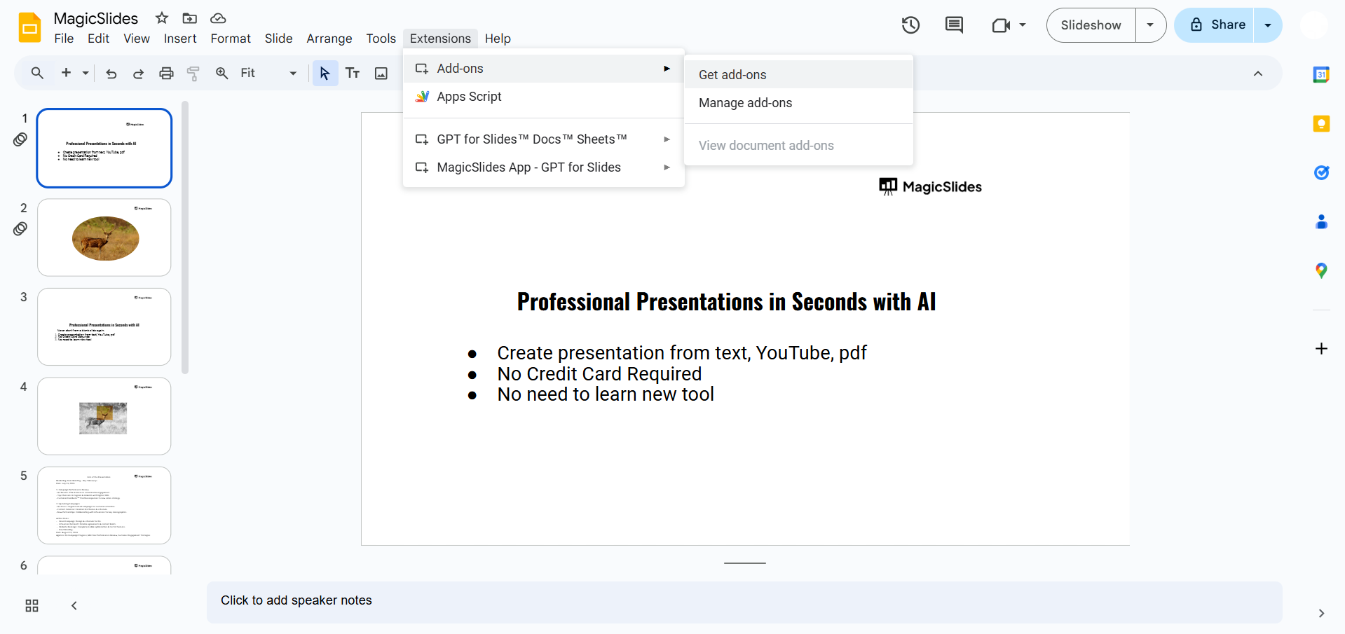Click the insert image toolbar icon
Screen dimensions: 1345x634
tap(381, 73)
